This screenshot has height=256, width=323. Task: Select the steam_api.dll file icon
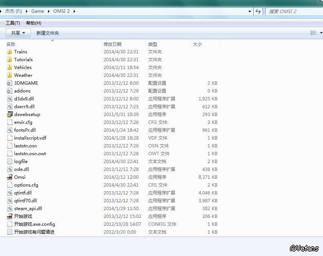(x=10, y=209)
